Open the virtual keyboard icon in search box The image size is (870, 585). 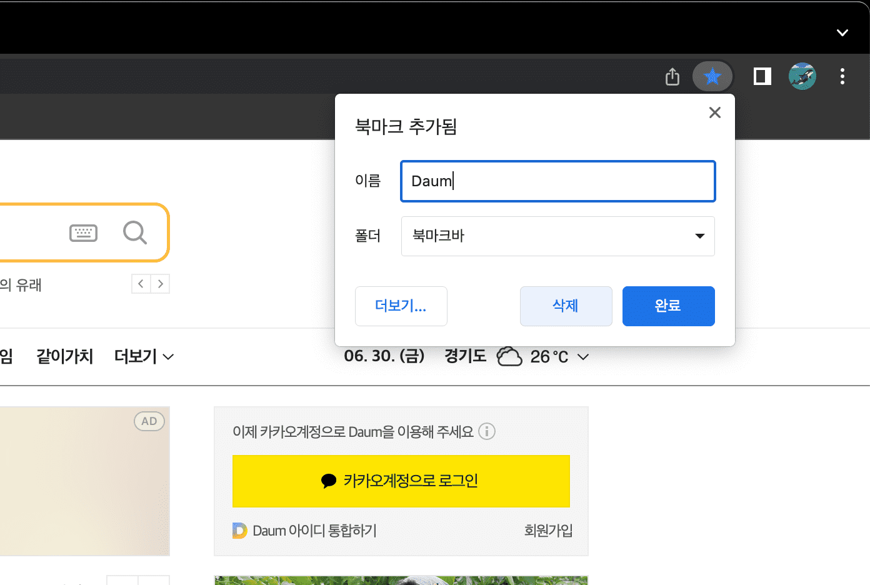(83, 233)
